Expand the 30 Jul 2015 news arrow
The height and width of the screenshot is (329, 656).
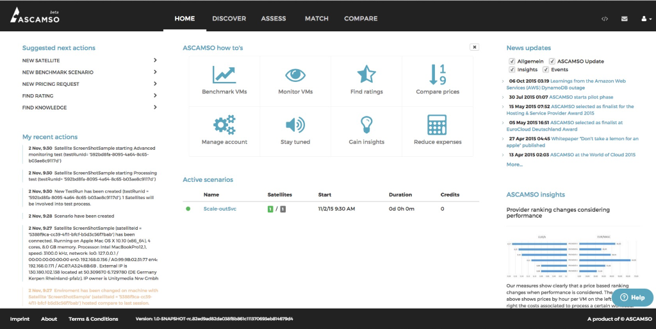503,97
